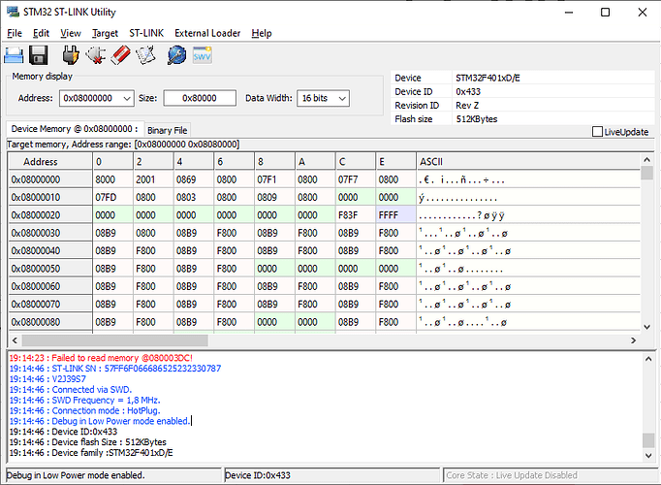Open the View menu
The image size is (661, 485).
(71, 33)
